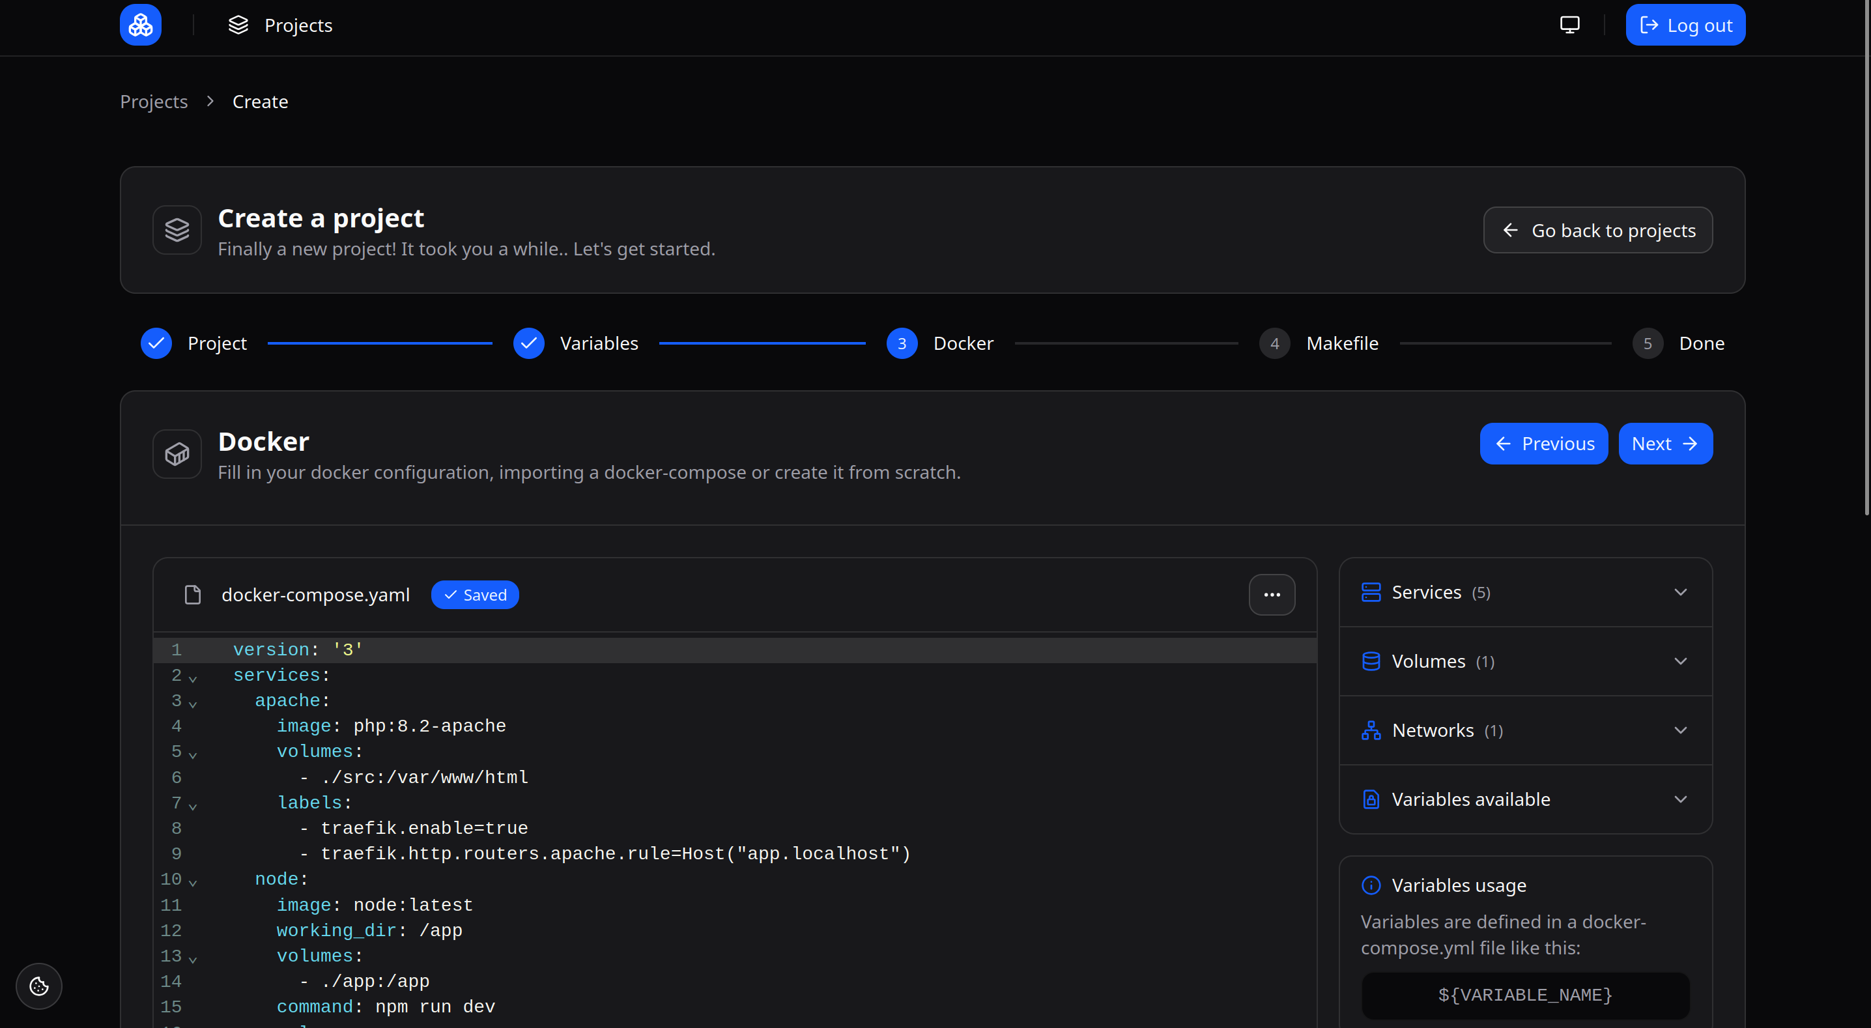
Task: Fold the apache block at line 3
Action: (192, 704)
